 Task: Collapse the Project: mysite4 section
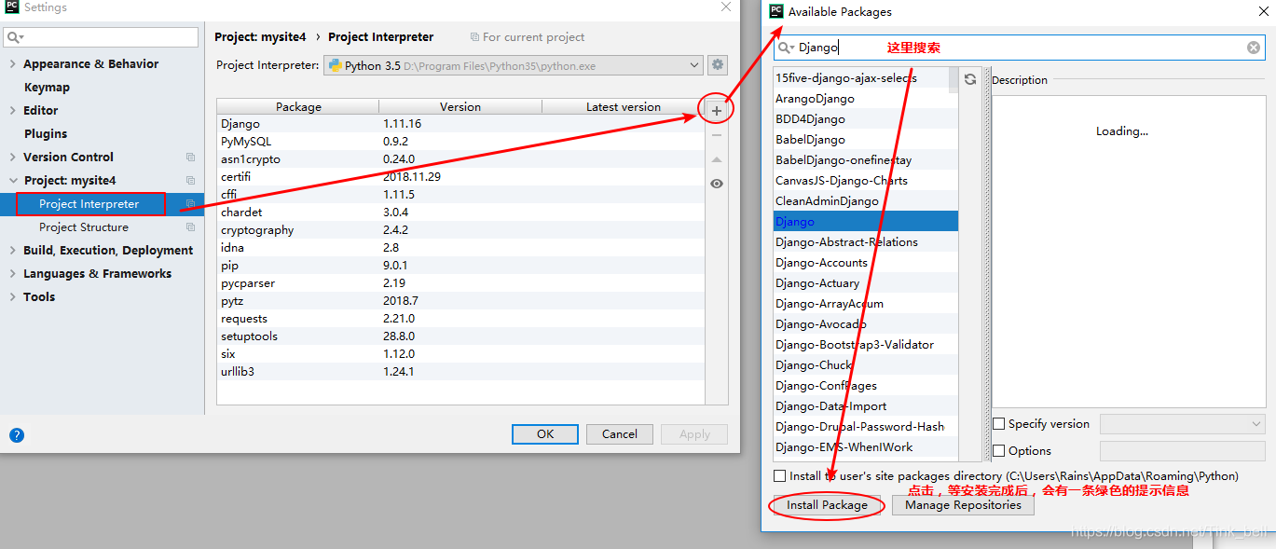(12, 181)
